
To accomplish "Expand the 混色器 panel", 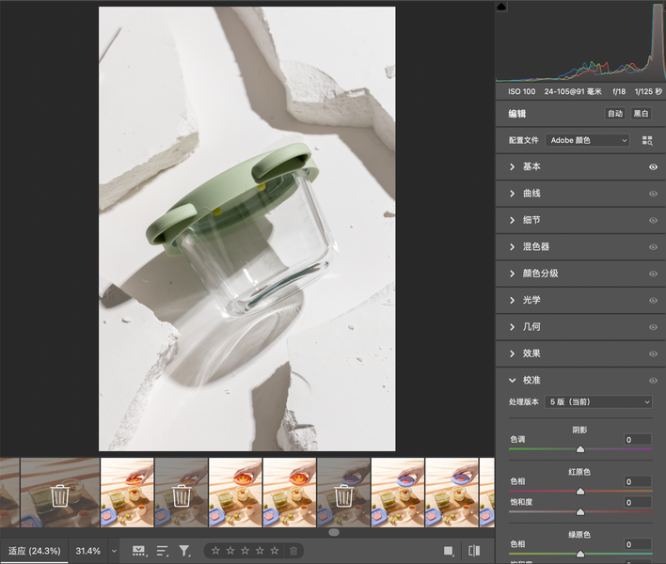I will click(x=513, y=247).
